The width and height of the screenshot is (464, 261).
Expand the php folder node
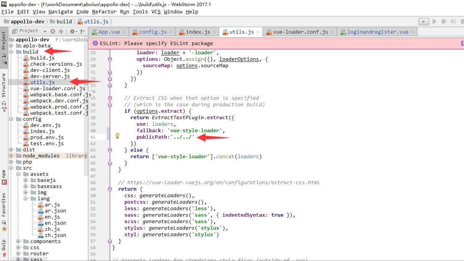[11, 162]
